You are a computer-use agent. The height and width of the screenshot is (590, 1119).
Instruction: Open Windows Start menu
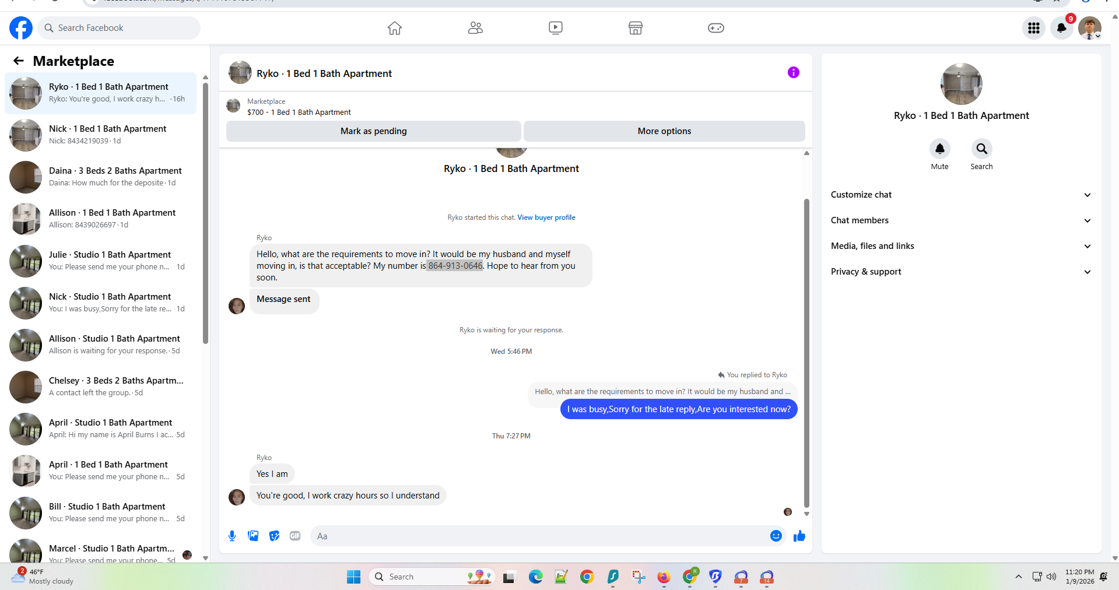353,577
